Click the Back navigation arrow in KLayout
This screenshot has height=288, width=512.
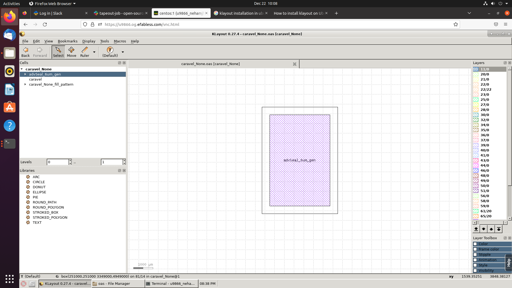point(25,51)
